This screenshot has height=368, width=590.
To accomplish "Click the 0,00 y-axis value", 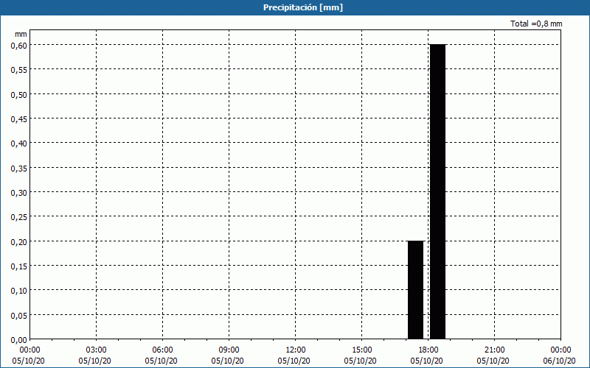I will 19,340.
